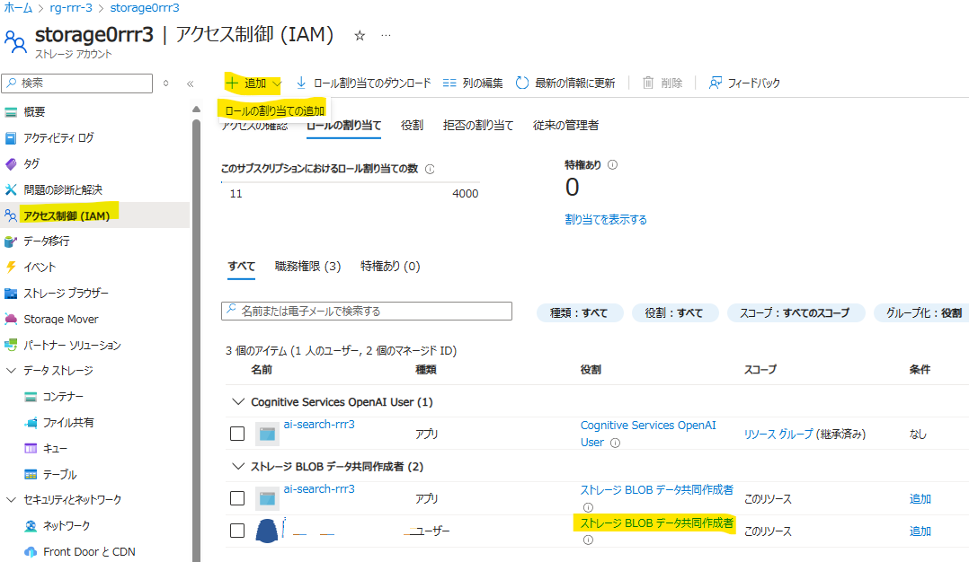Check ai-search-rrr3 under Cognitive Services group

click(x=237, y=434)
